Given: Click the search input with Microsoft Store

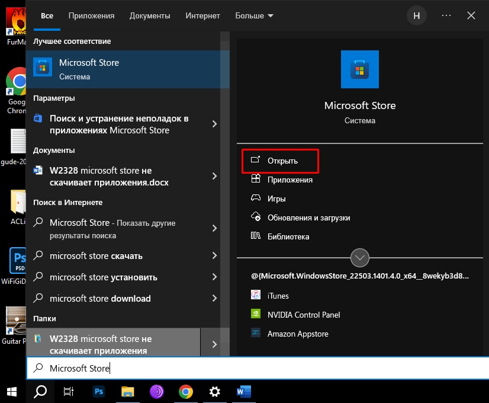Looking at the screenshot, I should (258, 368).
